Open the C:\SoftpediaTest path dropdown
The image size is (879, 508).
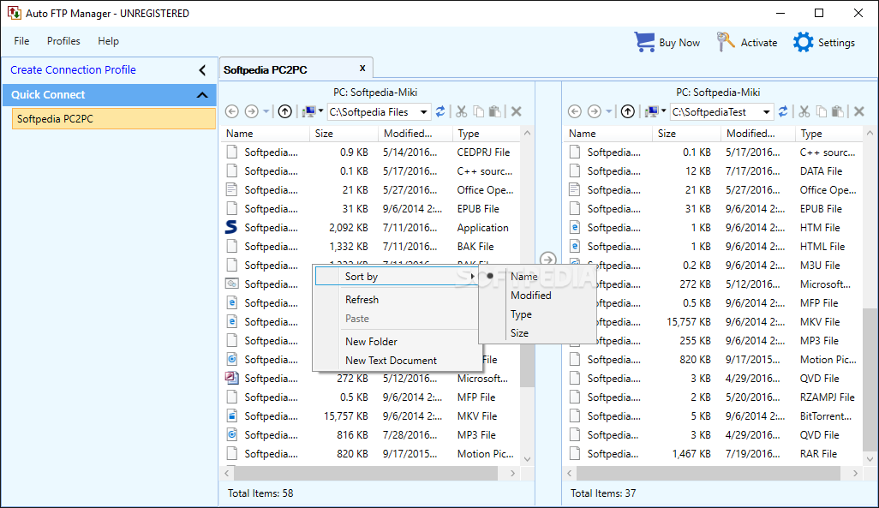tap(767, 111)
